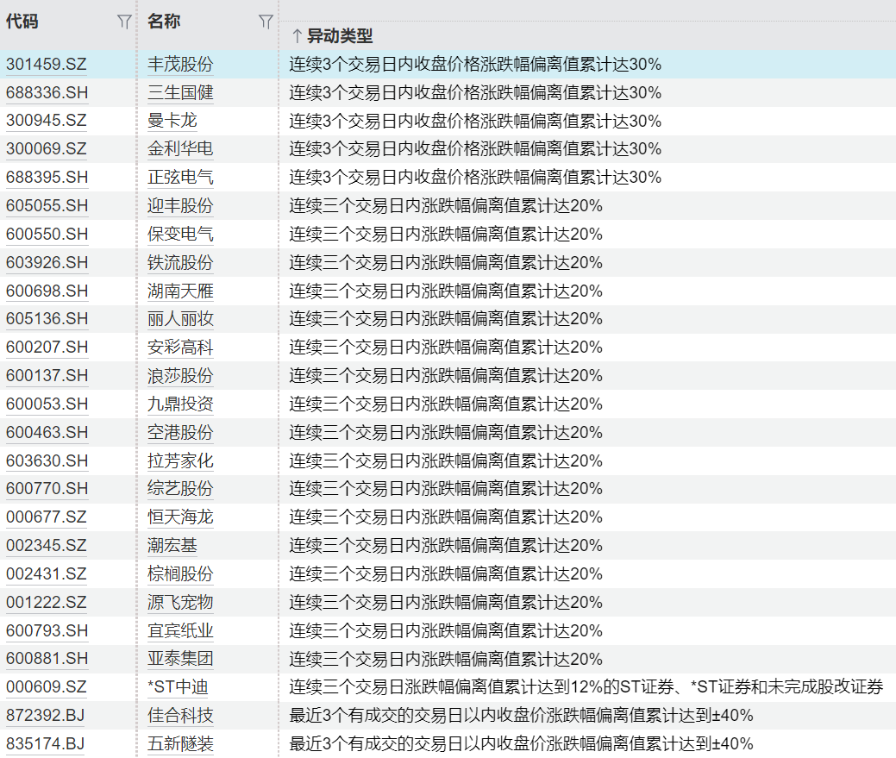The width and height of the screenshot is (896, 758).
Task: Open the filter icon for 名称 column
Action: coord(265,22)
